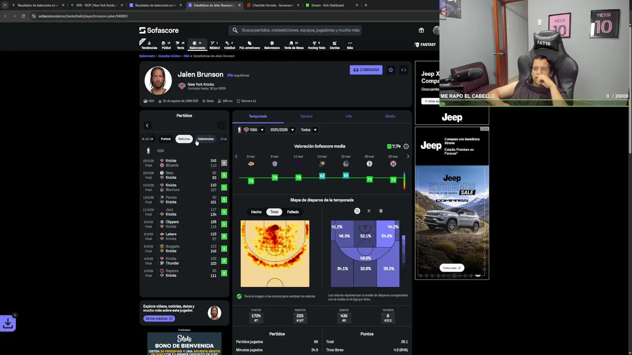This screenshot has height=355, width=632.
Task: Open Estados Unidos breadcrumb link
Action: [x=169, y=56]
